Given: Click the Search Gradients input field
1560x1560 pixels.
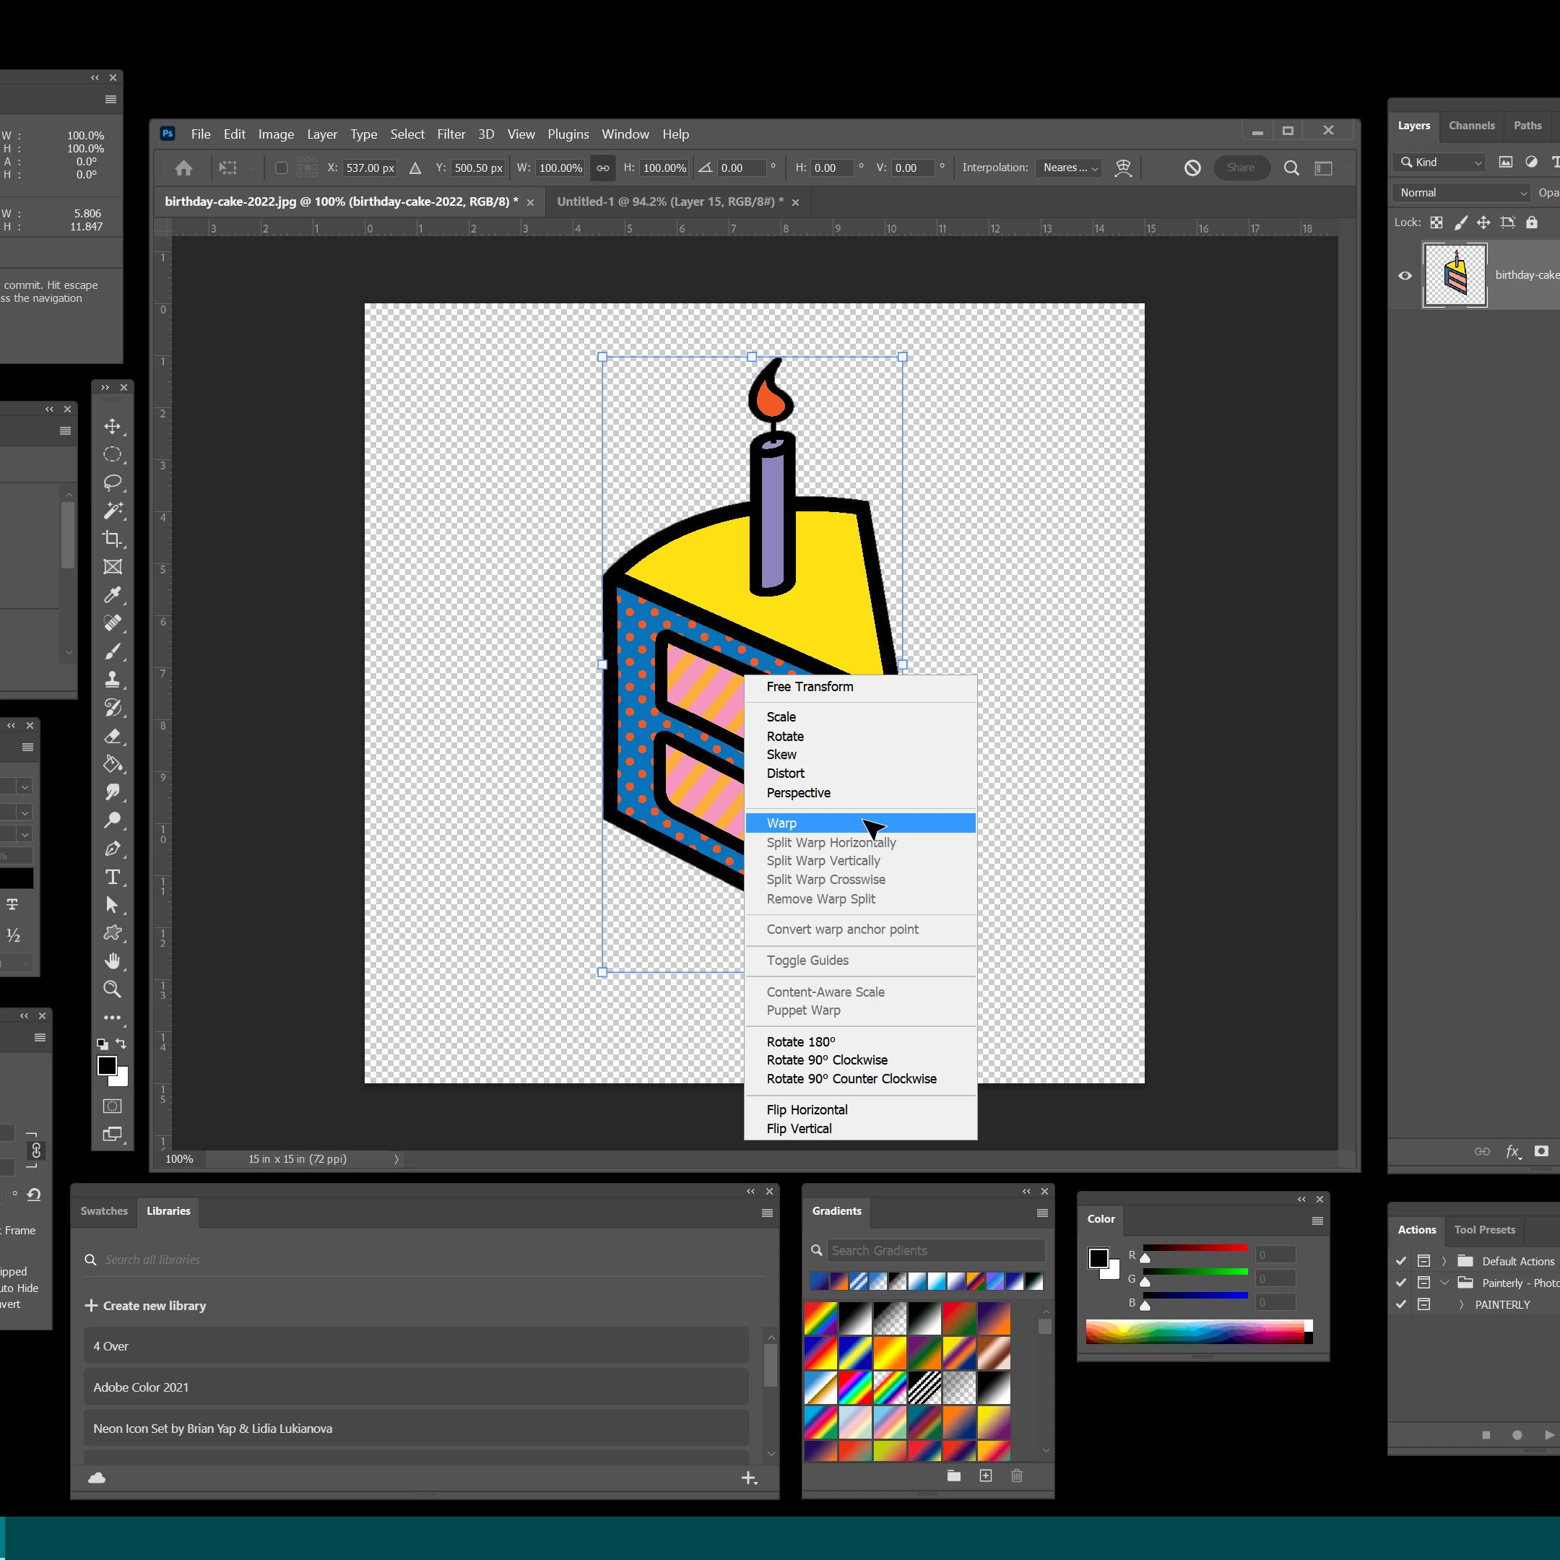Looking at the screenshot, I should point(935,1251).
